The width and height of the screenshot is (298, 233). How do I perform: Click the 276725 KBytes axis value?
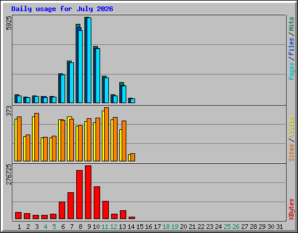[x=9, y=174]
